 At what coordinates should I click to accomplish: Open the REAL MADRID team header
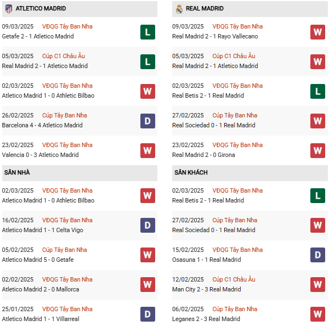205,9
